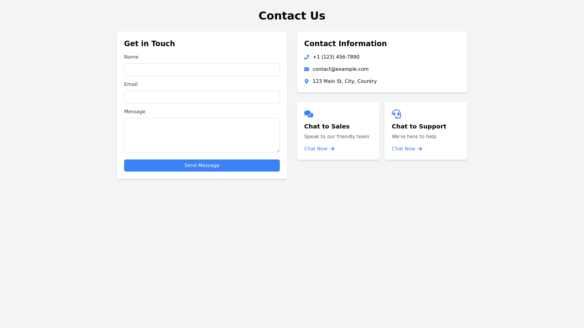Image resolution: width=584 pixels, height=328 pixels.
Task: Click the Name field label
Action: click(131, 57)
